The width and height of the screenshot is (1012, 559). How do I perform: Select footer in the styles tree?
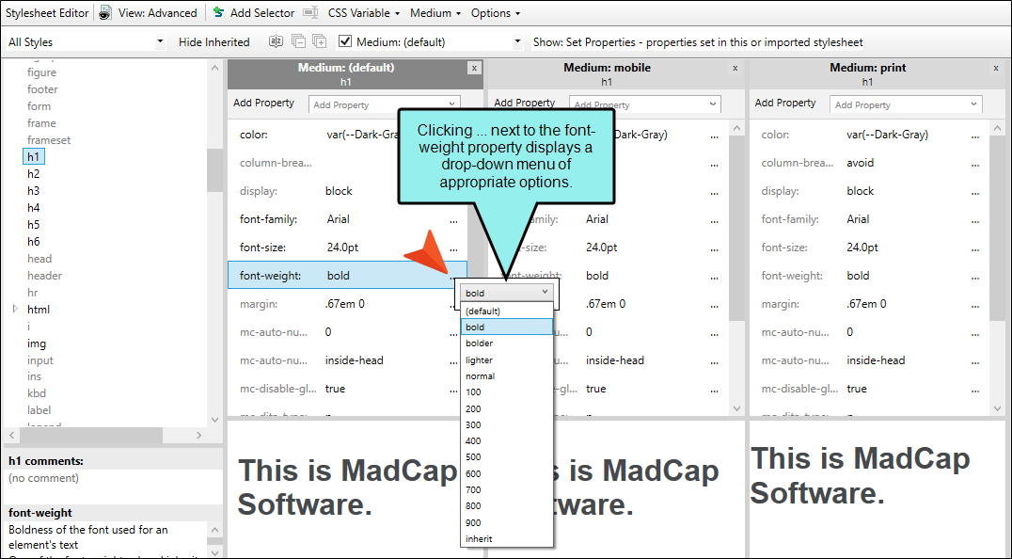pyautogui.click(x=42, y=89)
